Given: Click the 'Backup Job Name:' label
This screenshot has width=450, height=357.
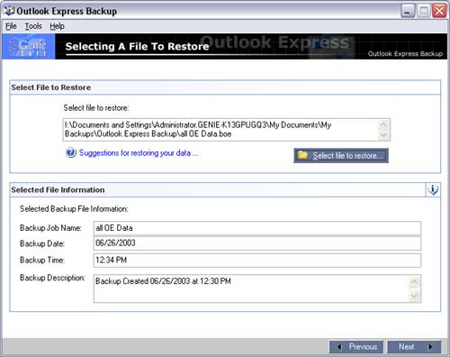Looking at the screenshot, I should coord(50,228).
